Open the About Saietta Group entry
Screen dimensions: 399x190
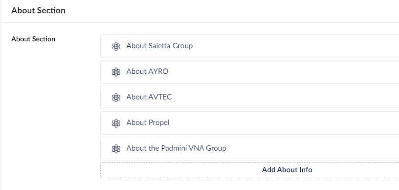point(160,46)
